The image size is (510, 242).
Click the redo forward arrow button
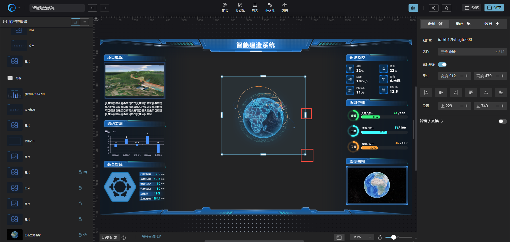[x=105, y=8]
